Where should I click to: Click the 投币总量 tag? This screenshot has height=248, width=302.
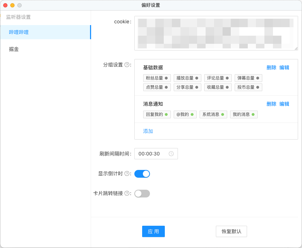[248, 87]
